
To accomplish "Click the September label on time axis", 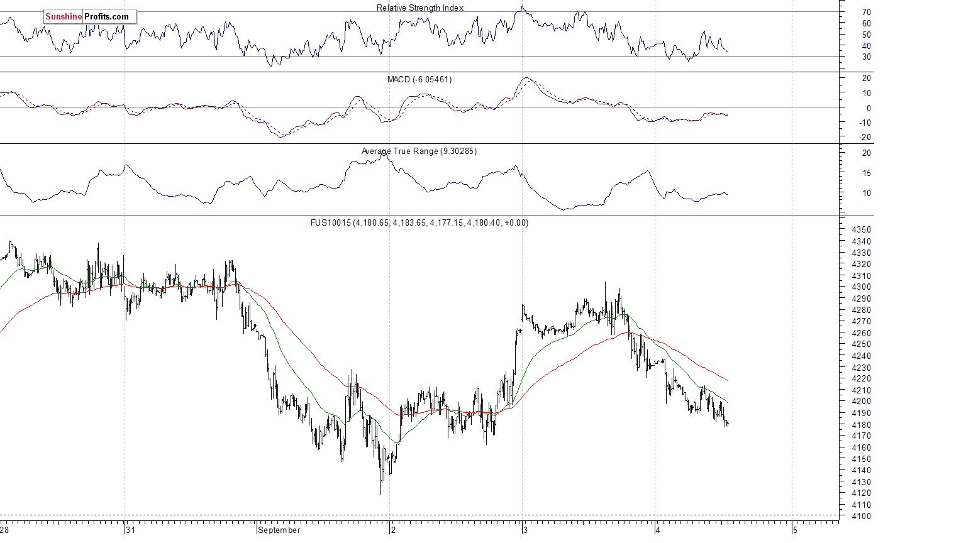I will pyautogui.click(x=279, y=530).
